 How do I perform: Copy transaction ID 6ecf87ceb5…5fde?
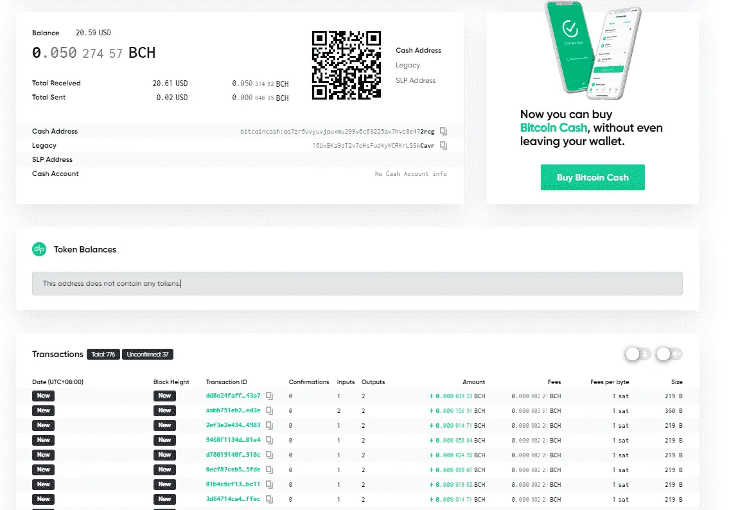tap(270, 470)
